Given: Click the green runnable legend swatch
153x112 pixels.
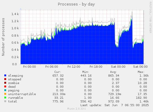Looking at the screenshot, I should [5, 98].
